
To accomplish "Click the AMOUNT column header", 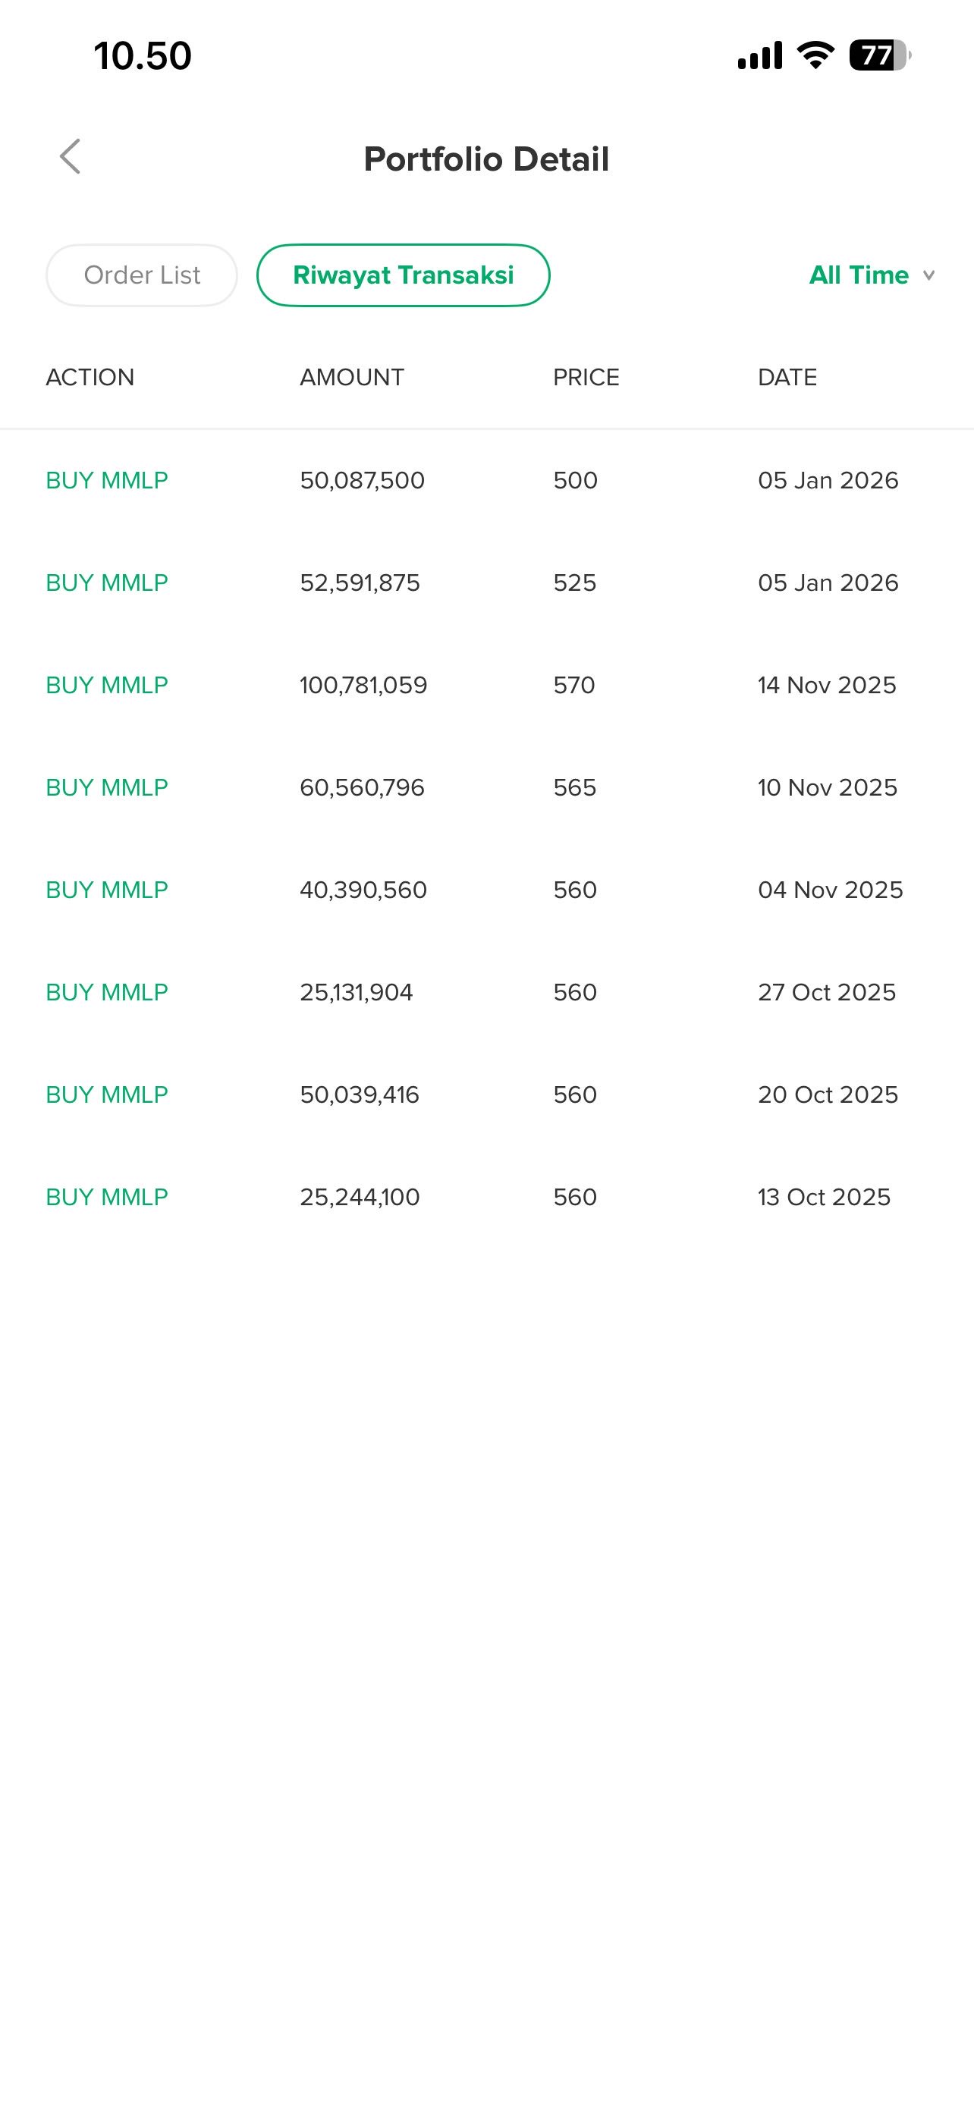I will [x=352, y=377].
